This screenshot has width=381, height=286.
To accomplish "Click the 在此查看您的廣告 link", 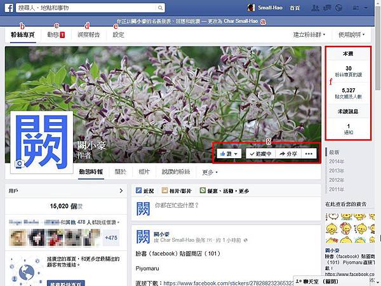I will 346,204.
